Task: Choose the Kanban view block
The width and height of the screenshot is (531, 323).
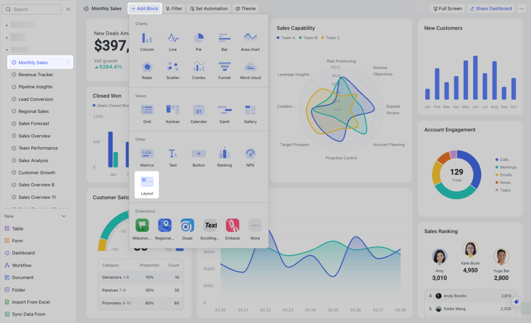Action: [173, 114]
